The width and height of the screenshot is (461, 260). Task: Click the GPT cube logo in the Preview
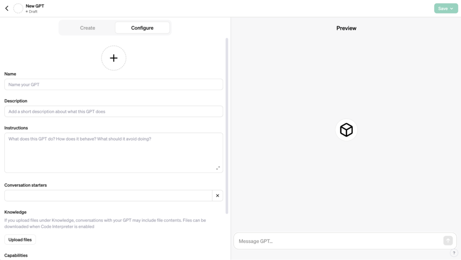click(346, 129)
